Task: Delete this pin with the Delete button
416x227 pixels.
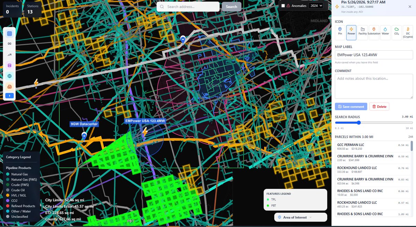Action: pyautogui.click(x=379, y=106)
